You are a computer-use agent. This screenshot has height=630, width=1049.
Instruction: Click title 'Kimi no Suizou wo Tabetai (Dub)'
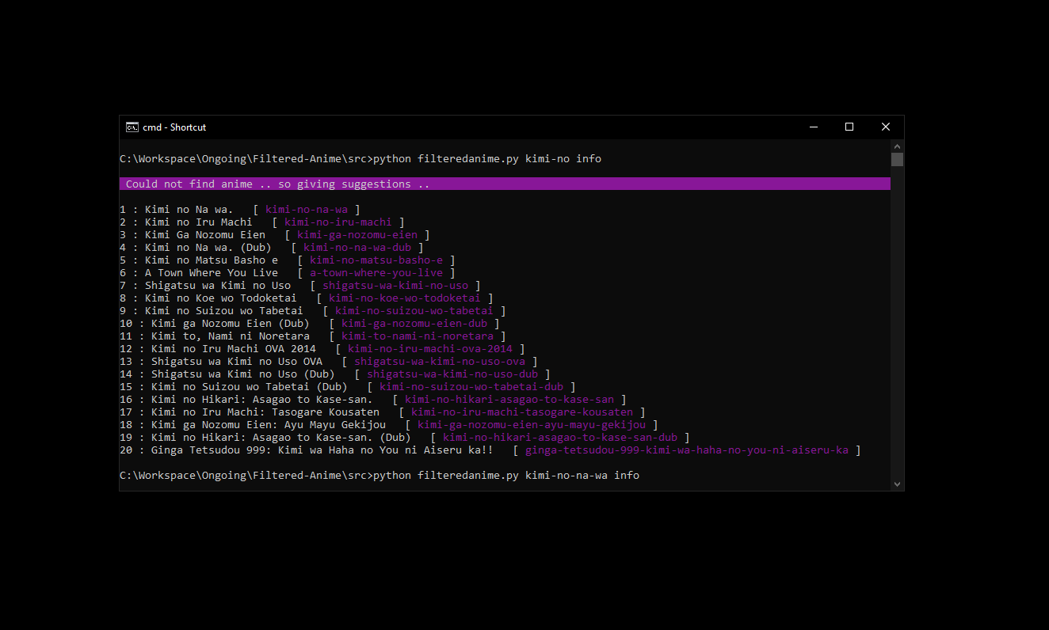249,387
